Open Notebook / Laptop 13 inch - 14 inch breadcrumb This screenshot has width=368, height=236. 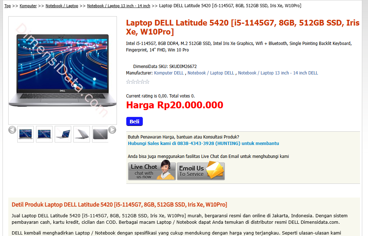118,6
